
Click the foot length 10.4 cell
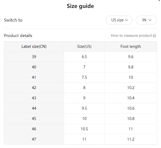(x=131, y=98)
